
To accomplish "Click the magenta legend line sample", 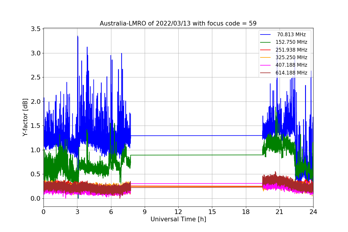I will pos(266,65).
